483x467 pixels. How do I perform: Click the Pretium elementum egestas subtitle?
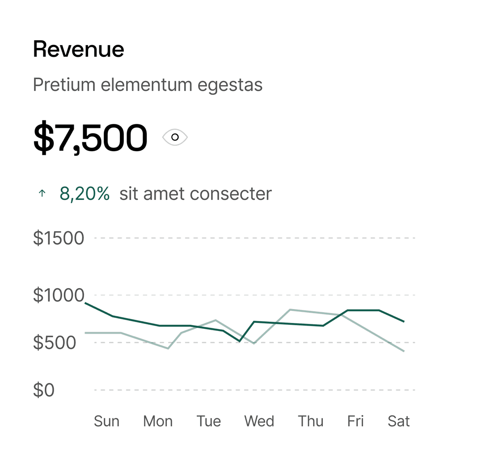(x=148, y=85)
